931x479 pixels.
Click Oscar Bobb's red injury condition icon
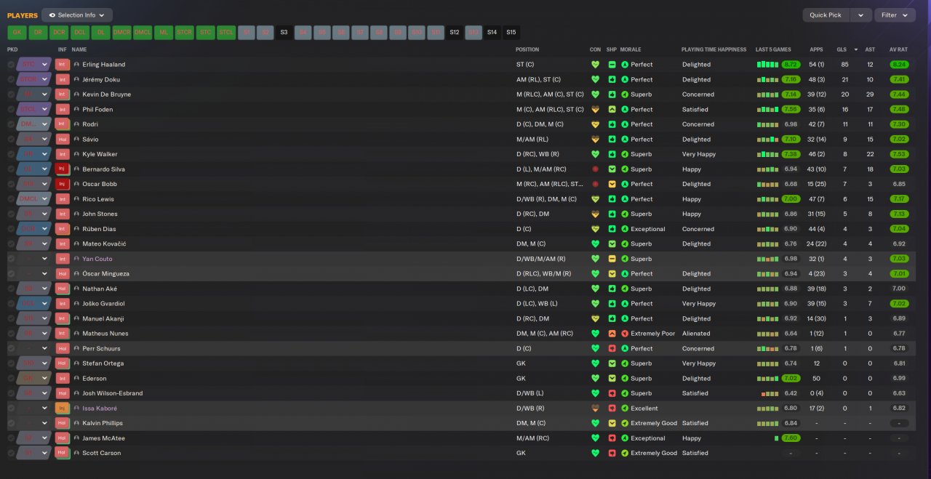[x=596, y=184]
